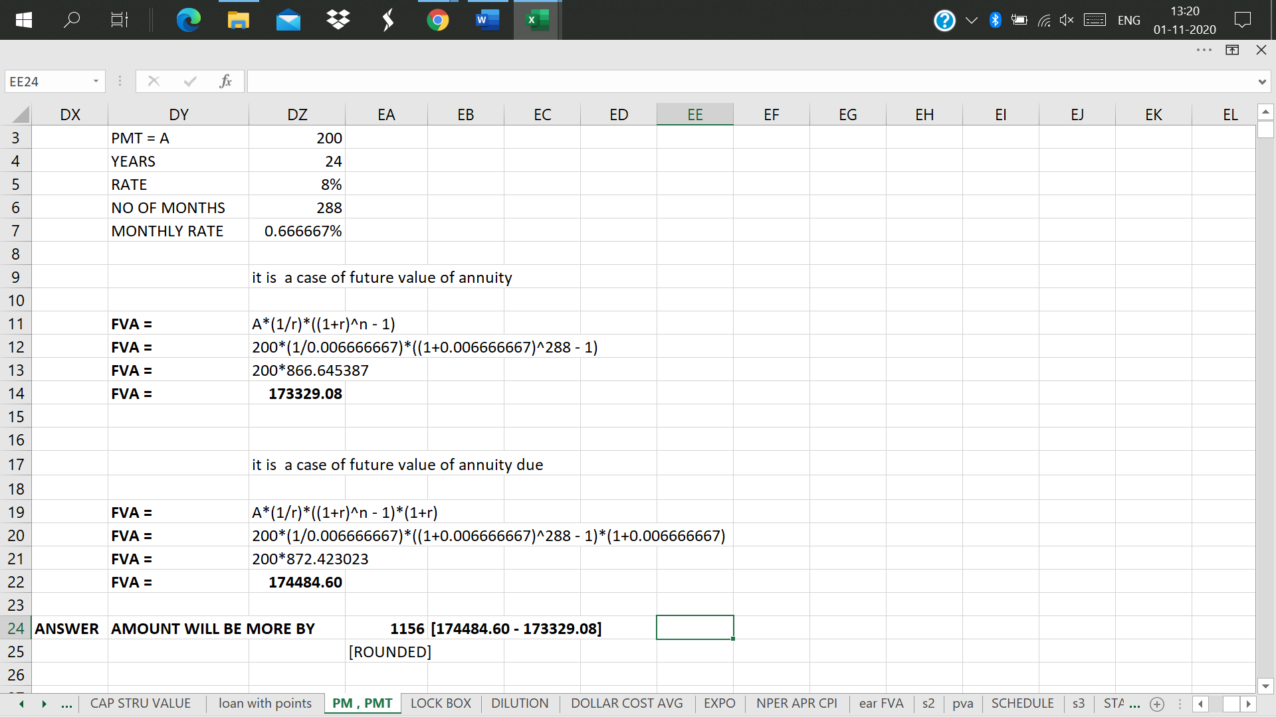Click the three dots ribbon menu
This screenshot has width=1276, height=717.
click(x=1204, y=50)
